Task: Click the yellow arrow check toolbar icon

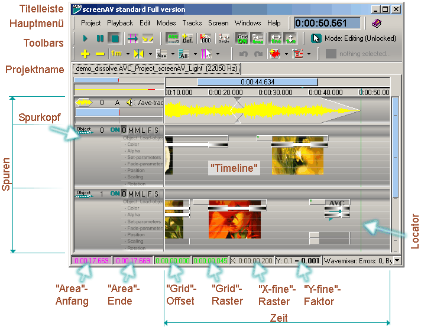Action: pos(148,38)
